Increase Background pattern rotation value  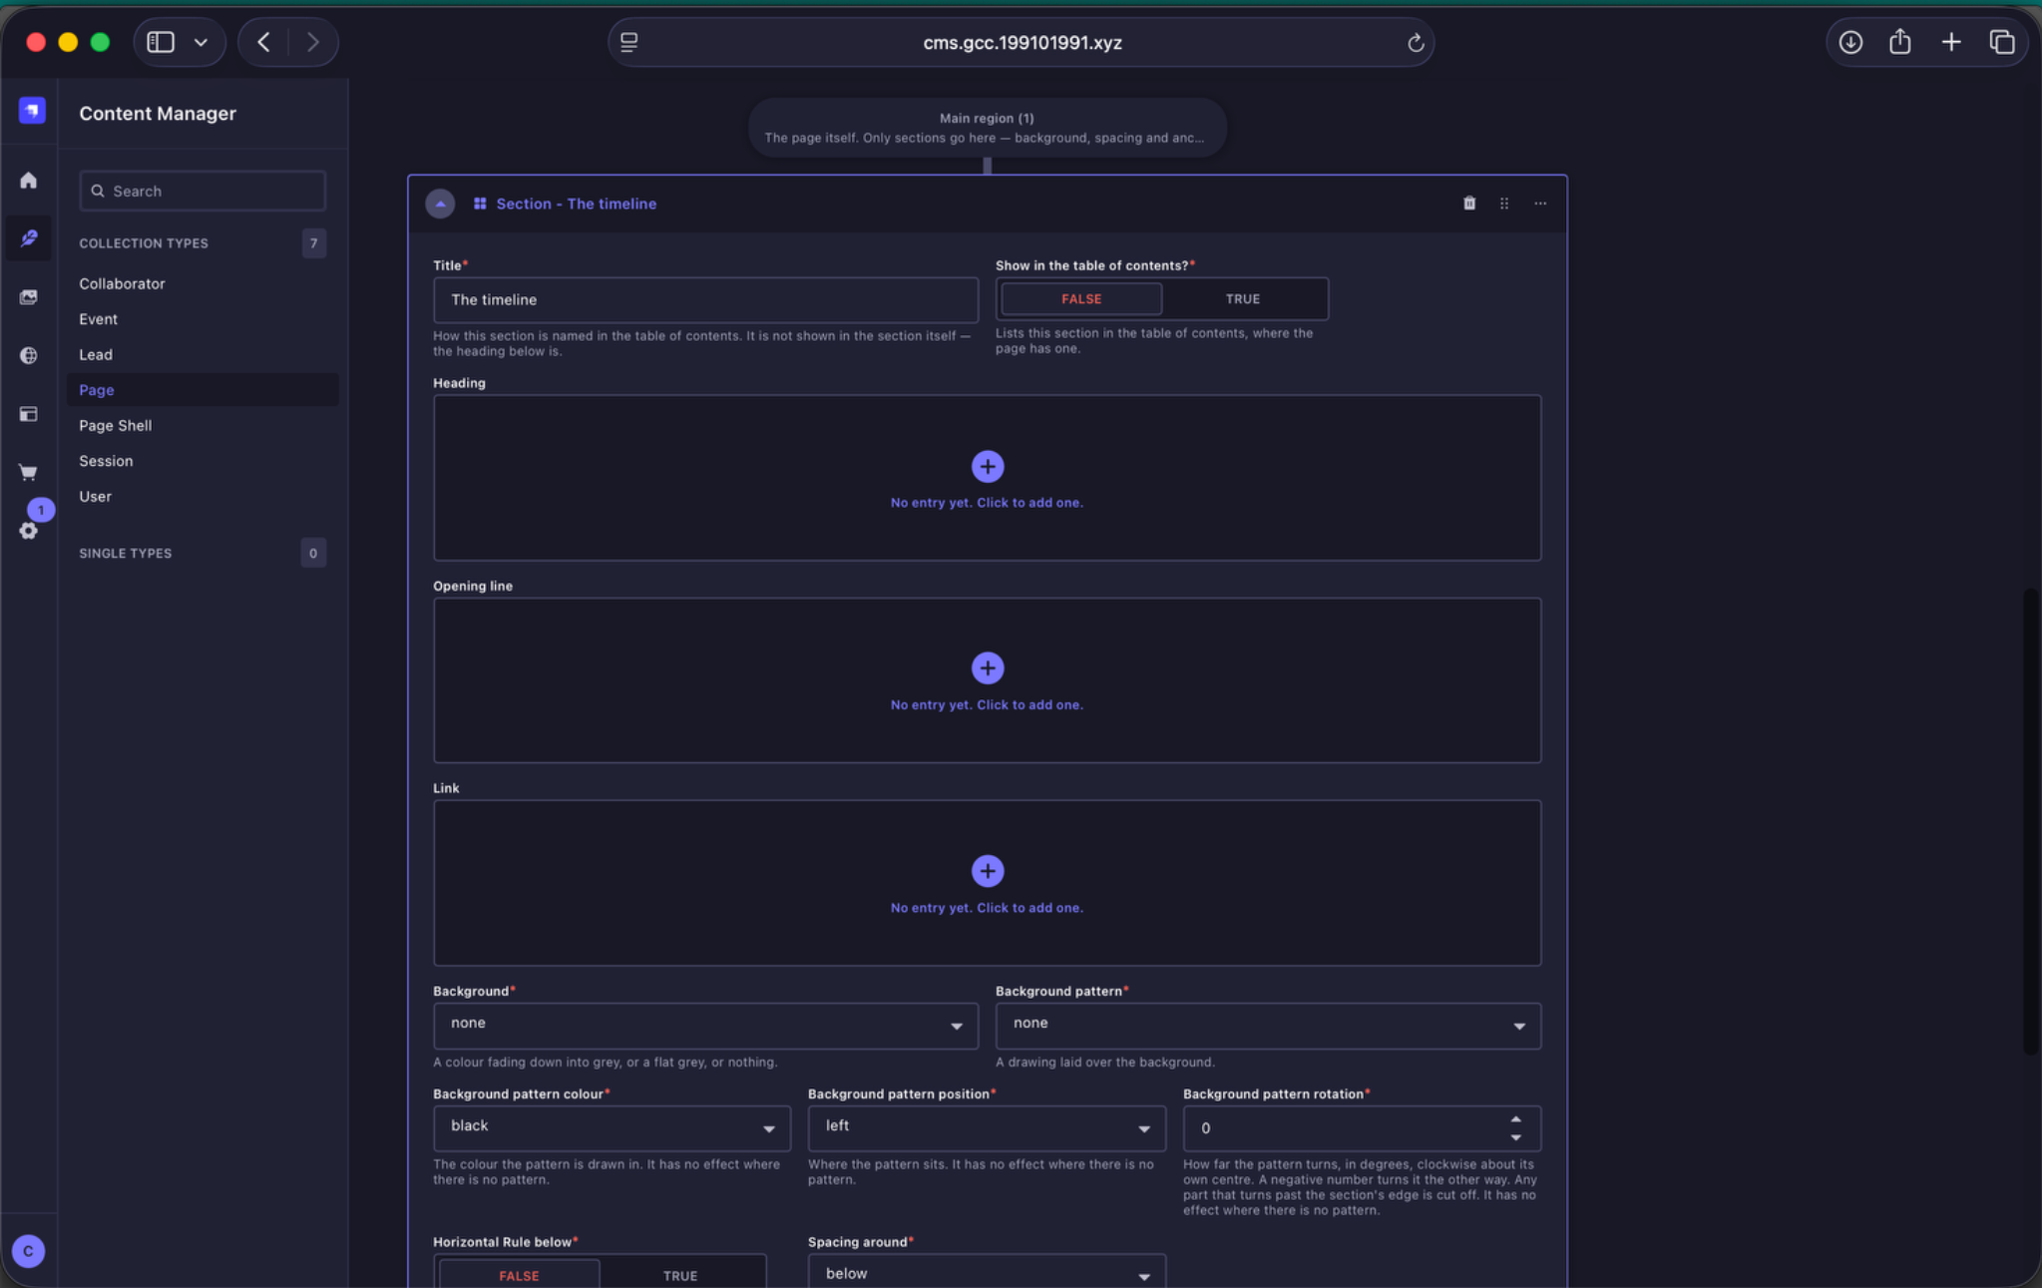(x=1515, y=1119)
